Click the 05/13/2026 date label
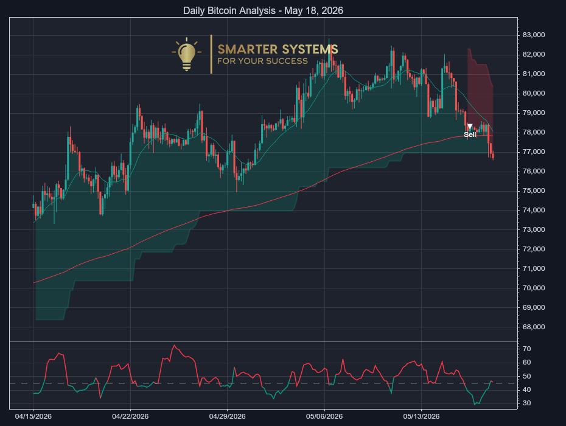 pos(421,416)
